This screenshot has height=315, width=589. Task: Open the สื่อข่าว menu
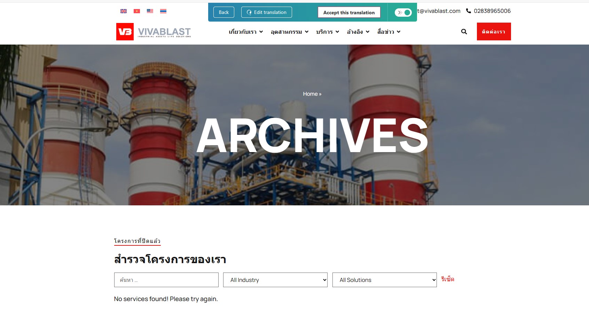coord(386,32)
